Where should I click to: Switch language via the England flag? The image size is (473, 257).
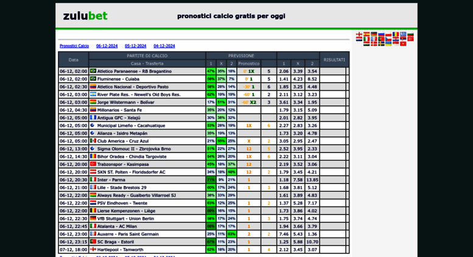pyautogui.click(x=359, y=34)
